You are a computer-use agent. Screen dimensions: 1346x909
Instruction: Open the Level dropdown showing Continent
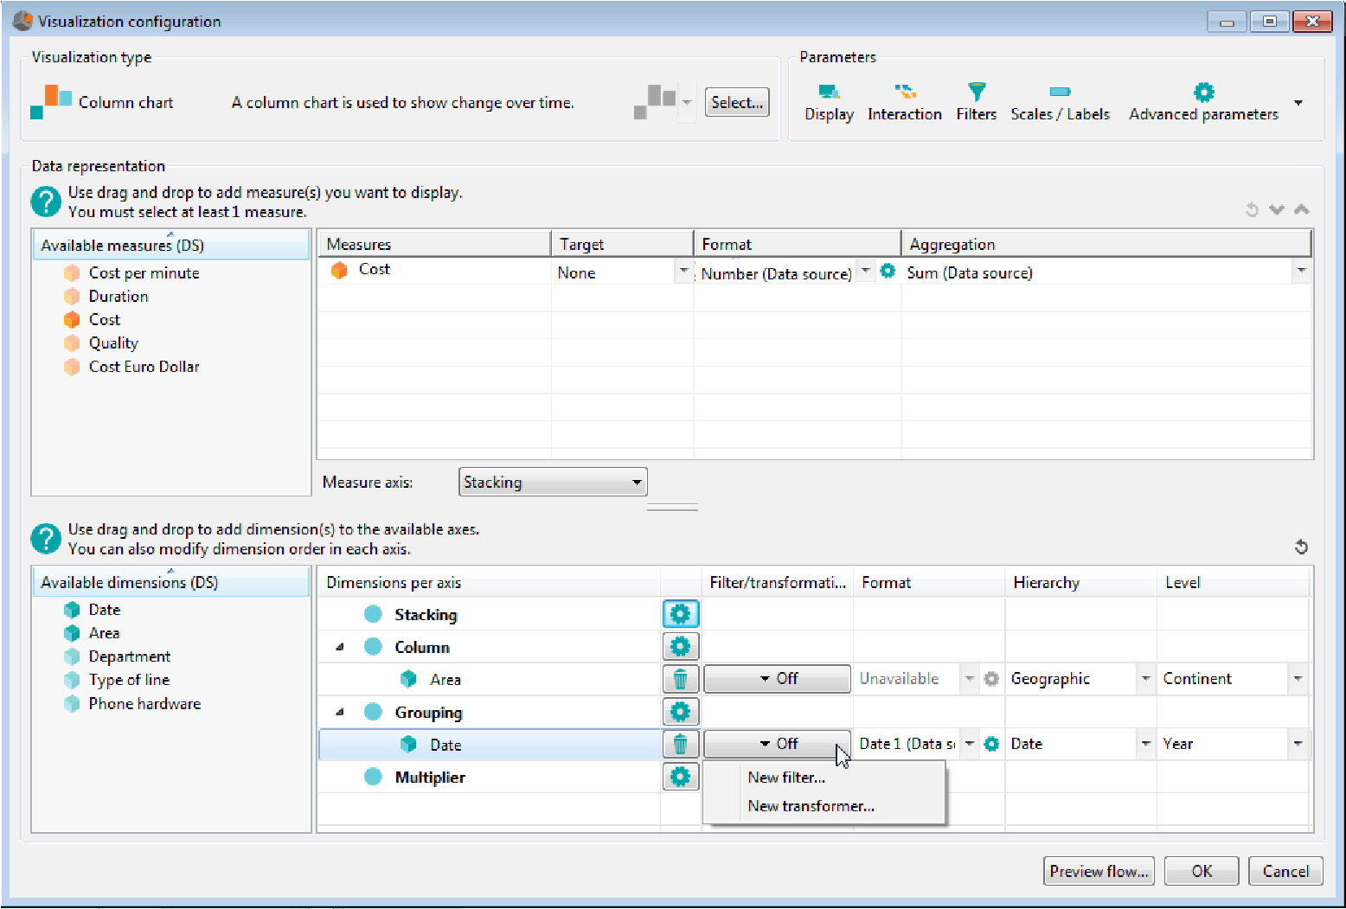click(1298, 679)
